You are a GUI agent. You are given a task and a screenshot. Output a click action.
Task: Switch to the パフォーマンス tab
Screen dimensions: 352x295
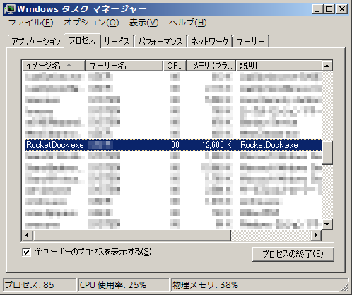(x=160, y=42)
